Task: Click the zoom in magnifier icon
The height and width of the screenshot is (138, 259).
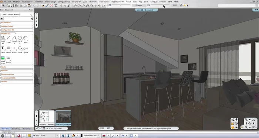Action: 246,120
